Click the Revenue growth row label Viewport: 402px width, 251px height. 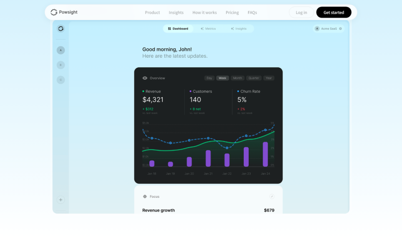[x=158, y=210]
